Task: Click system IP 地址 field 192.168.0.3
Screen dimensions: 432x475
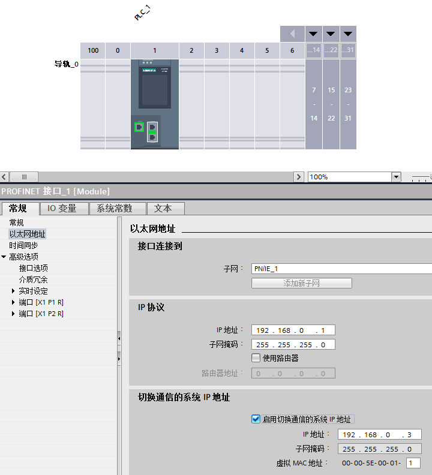Action: [380, 435]
